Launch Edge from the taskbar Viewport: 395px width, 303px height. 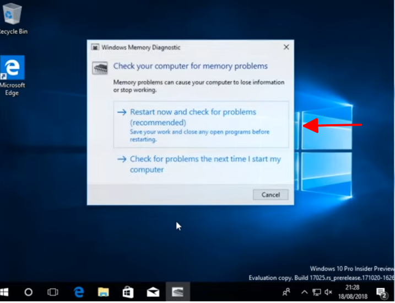coord(79,291)
